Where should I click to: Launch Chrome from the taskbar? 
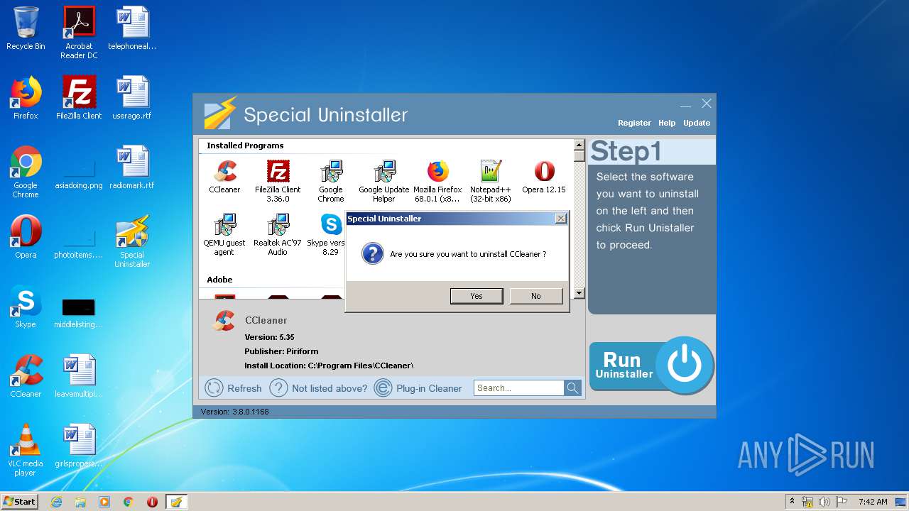click(129, 502)
